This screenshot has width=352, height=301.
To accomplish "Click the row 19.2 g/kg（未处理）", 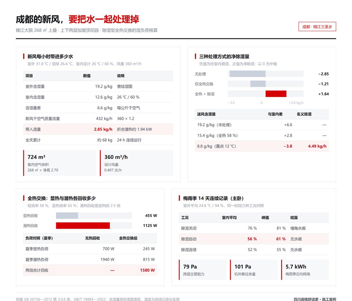I will click(x=262, y=125).
